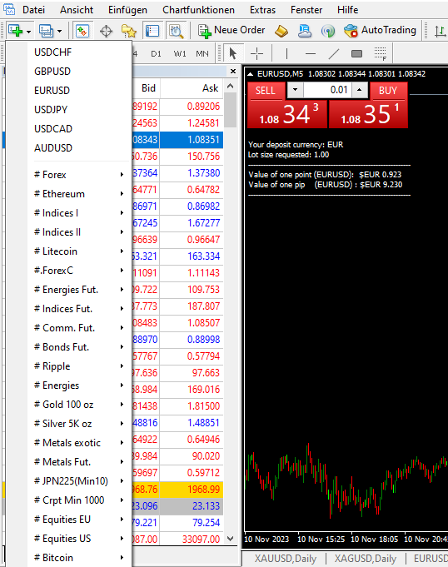Toggle the AutoTrading button
Screen dimensions: 448x567
point(380,31)
